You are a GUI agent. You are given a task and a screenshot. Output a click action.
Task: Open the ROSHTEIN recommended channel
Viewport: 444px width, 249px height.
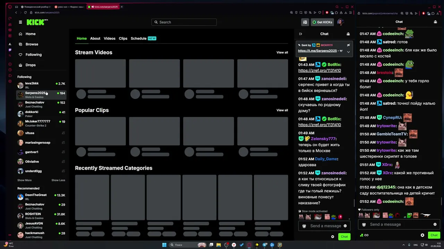[x=42, y=216]
